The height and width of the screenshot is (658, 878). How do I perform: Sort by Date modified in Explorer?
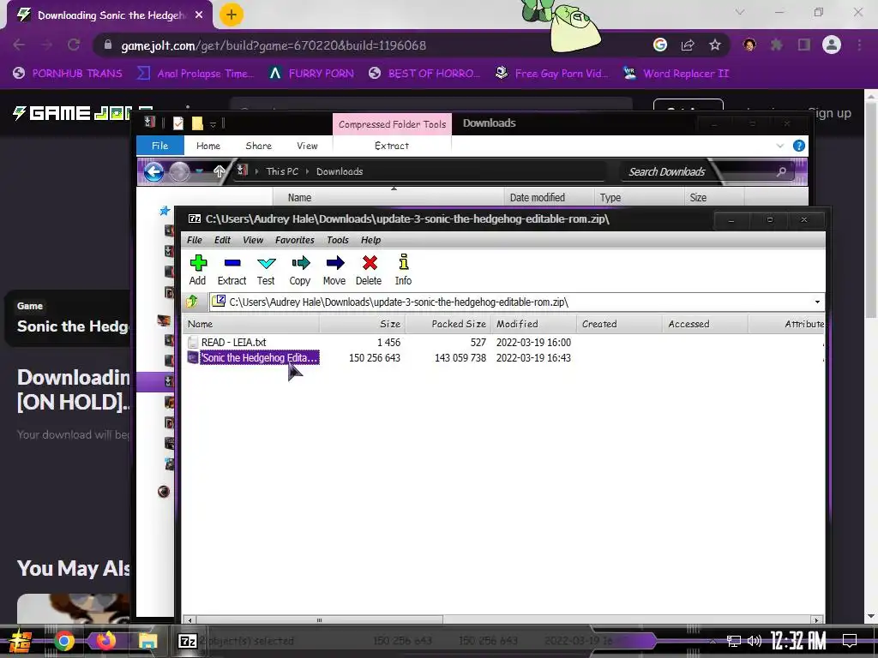click(x=549, y=198)
